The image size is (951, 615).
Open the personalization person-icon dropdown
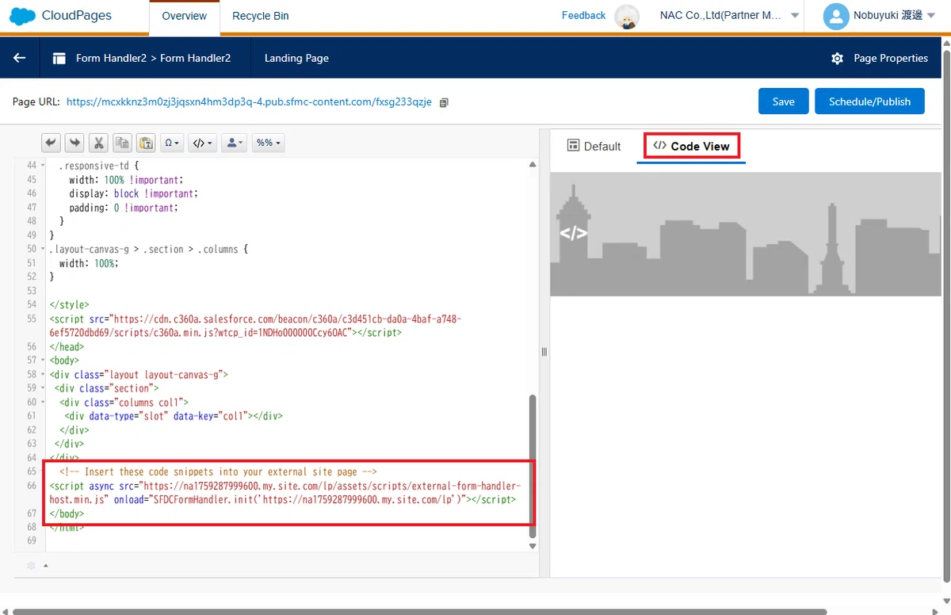235,143
